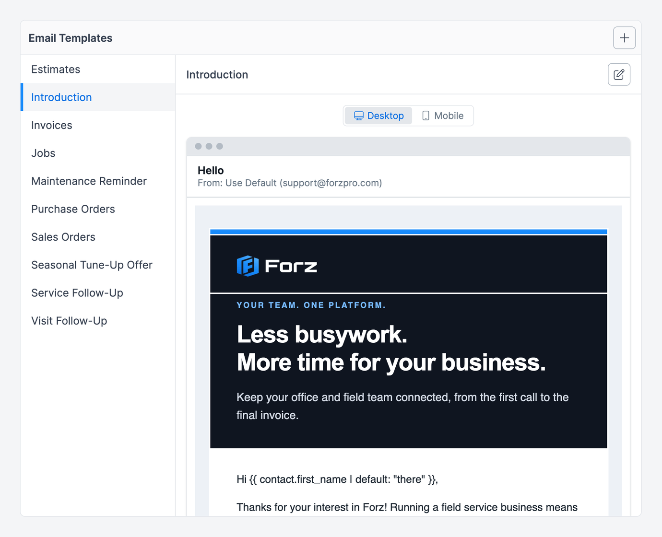Image resolution: width=662 pixels, height=537 pixels.
Task: Click the email subject 'Hello'
Action: click(x=211, y=170)
